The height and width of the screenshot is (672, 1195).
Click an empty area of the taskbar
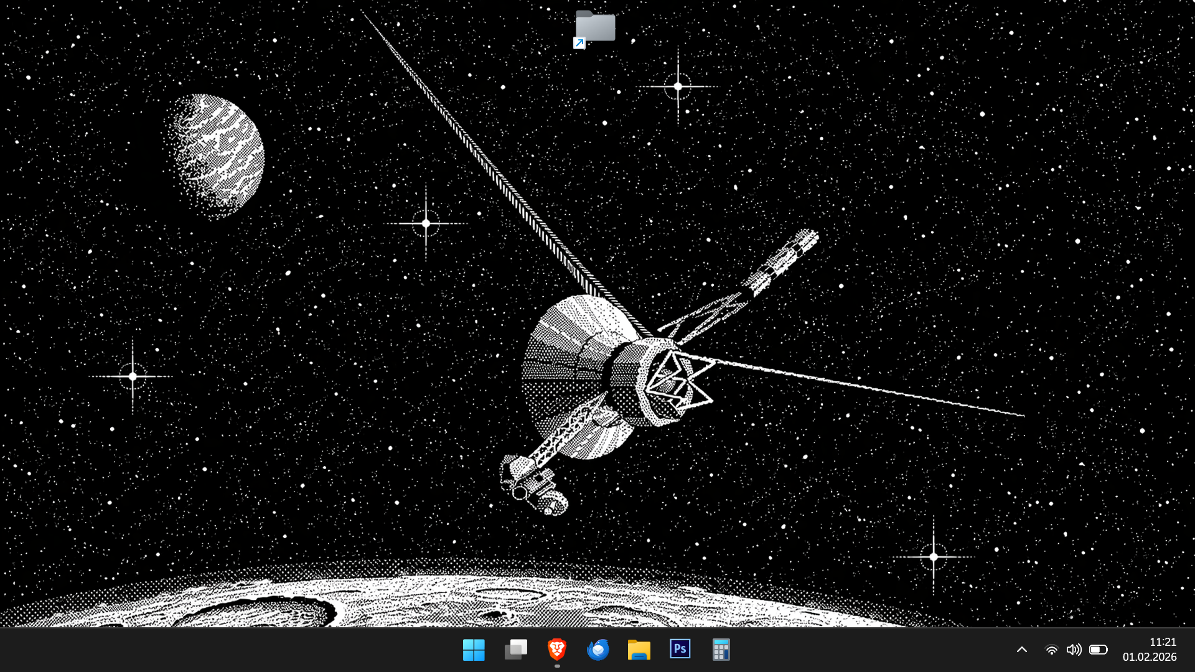249,650
